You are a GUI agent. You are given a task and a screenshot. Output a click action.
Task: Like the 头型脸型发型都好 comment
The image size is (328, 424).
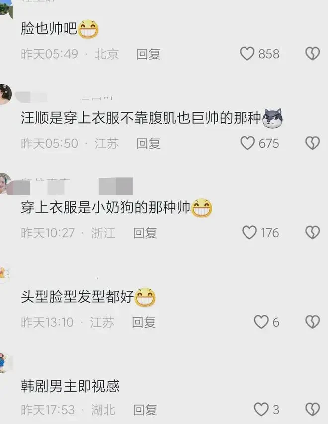(261, 322)
